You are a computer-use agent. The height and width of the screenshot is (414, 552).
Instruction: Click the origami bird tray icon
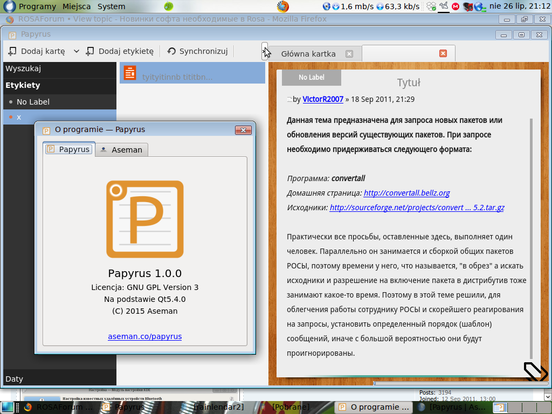444,6
